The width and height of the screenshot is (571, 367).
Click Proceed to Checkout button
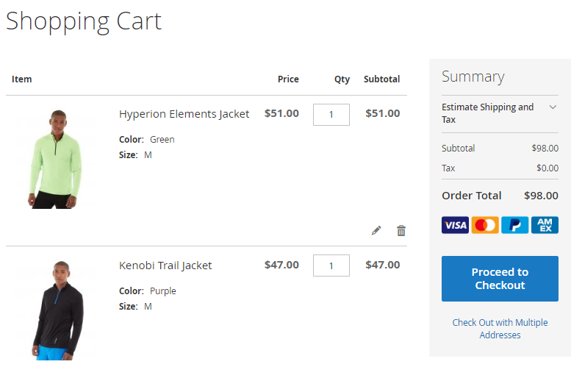pyautogui.click(x=500, y=279)
